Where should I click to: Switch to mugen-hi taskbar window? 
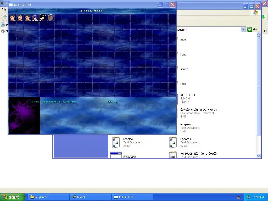click(x=48, y=197)
